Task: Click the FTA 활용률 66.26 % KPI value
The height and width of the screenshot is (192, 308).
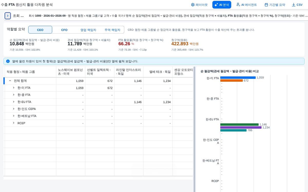Action: point(124,44)
